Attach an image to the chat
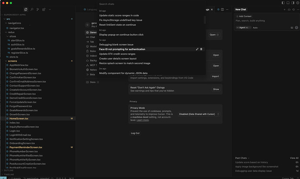The height and width of the screenshot is (179, 300). (x=292, y=28)
